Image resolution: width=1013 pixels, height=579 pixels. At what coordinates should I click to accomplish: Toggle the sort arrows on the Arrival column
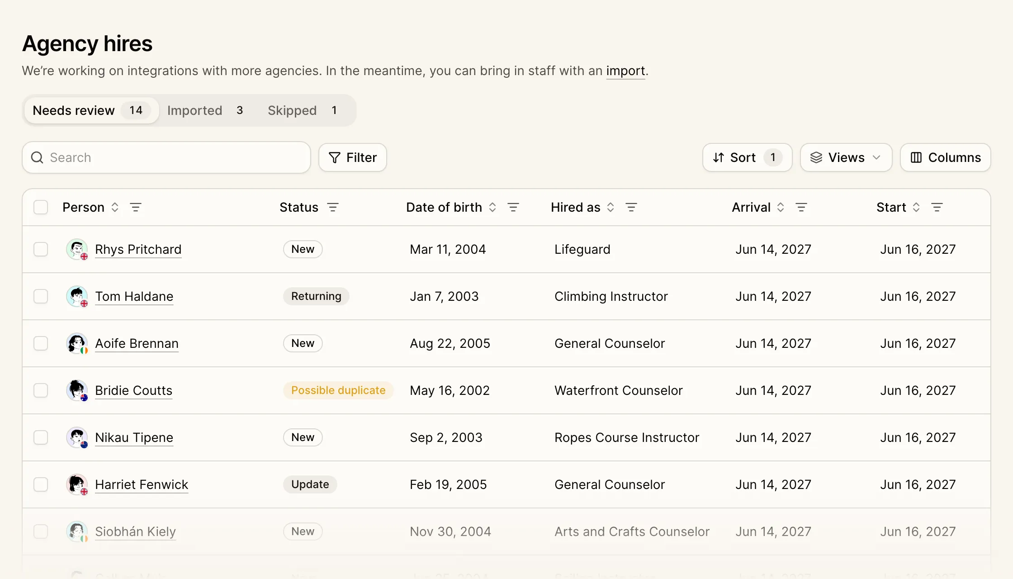click(x=781, y=207)
